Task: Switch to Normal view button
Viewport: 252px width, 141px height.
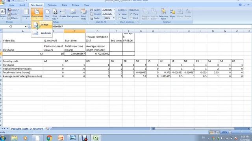Action: click(211, 132)
